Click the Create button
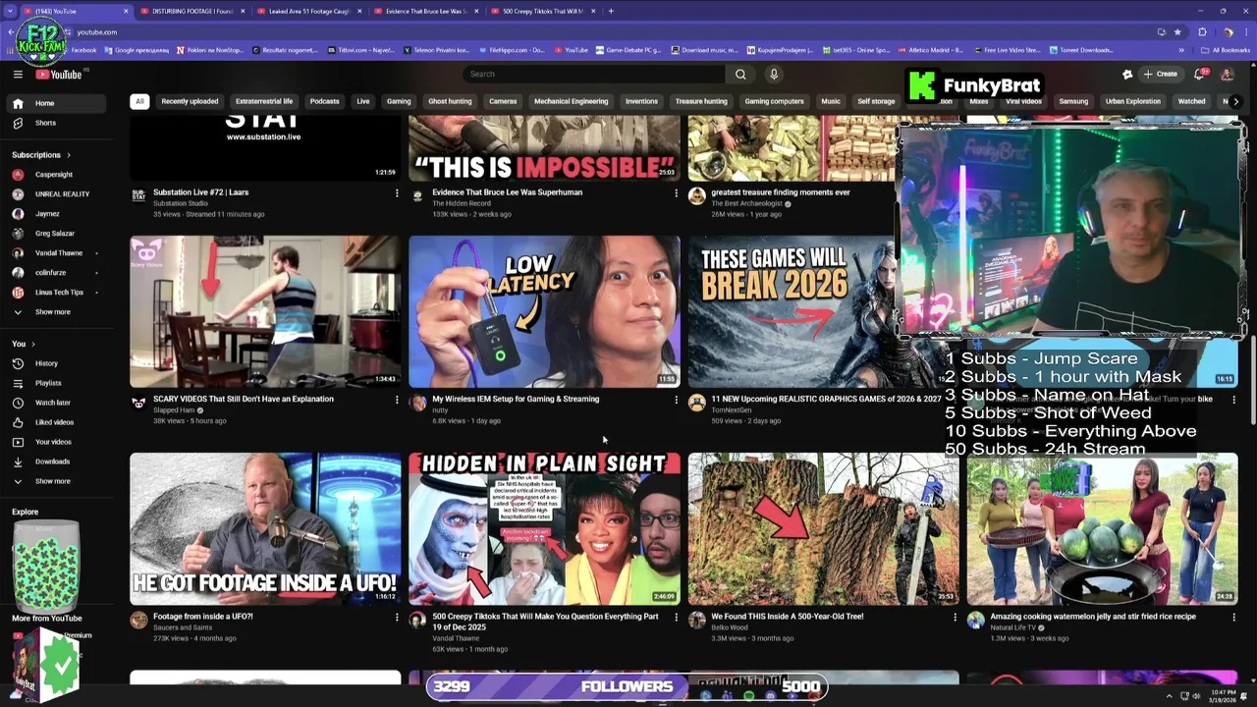This screenshot has height=707, width=1257. [1160, 74]
